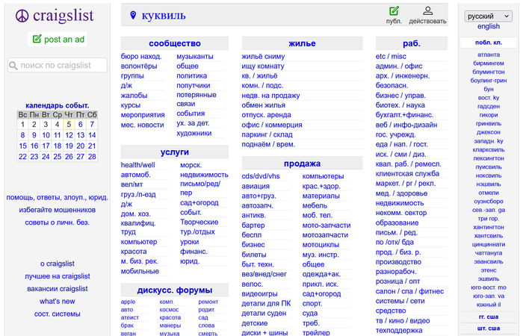Open советы о личн. без. link

tap(58, 223)
